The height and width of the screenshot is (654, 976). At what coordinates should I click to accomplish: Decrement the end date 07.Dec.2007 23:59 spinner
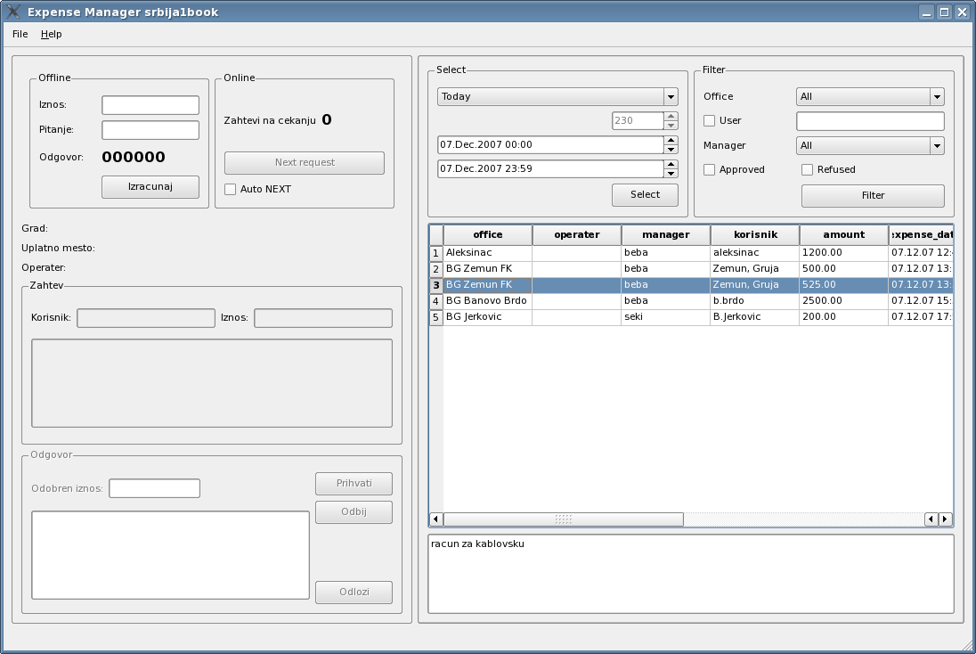point(671,174)
